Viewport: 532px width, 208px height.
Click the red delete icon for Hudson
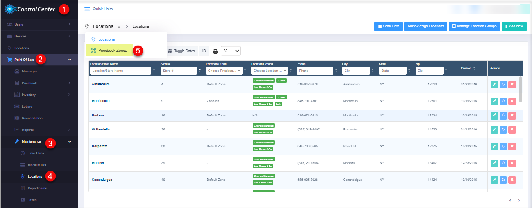click(512, 115)
